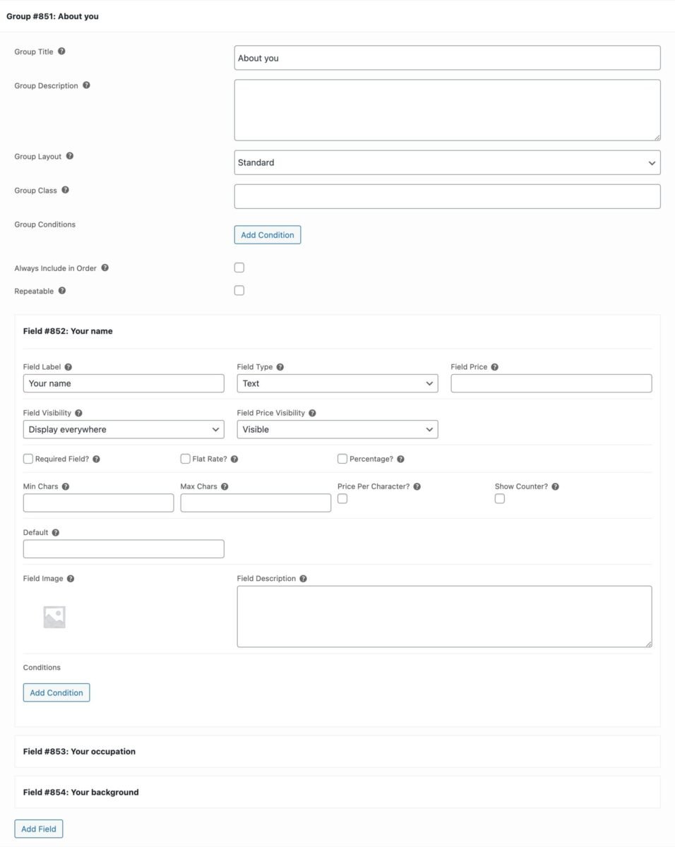Tick the Repeatable checkbox
Image resolution: width=675 pixels, height=847 pixels.
(x=239, y=290)
